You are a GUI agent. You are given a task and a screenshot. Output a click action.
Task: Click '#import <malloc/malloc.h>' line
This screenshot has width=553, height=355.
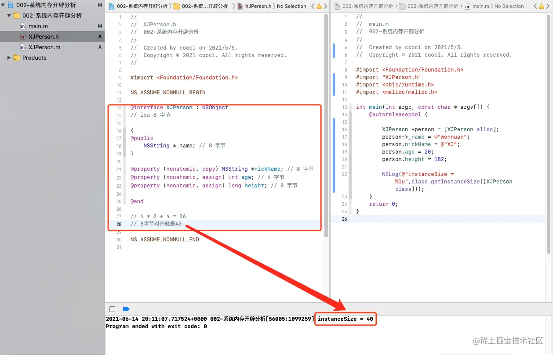pos(397,92)
